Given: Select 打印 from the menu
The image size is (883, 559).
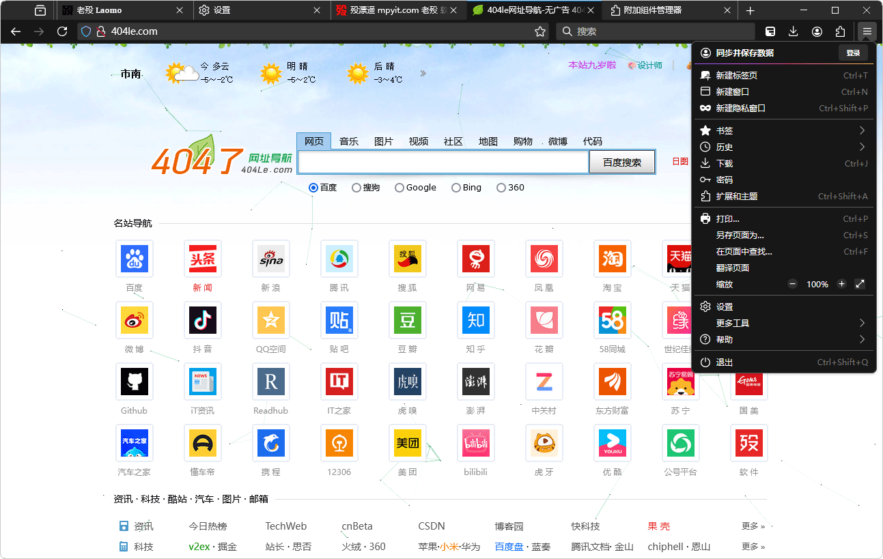Looking at the screenshot, I should point(784,219).
